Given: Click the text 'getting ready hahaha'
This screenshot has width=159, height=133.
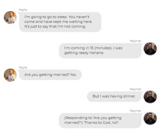Looking at the screenshot, I should pos(84,53).
